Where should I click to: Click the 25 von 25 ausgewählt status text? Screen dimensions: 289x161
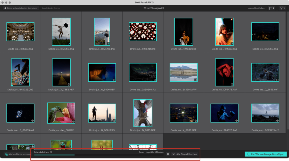click(x=154, y=8)
